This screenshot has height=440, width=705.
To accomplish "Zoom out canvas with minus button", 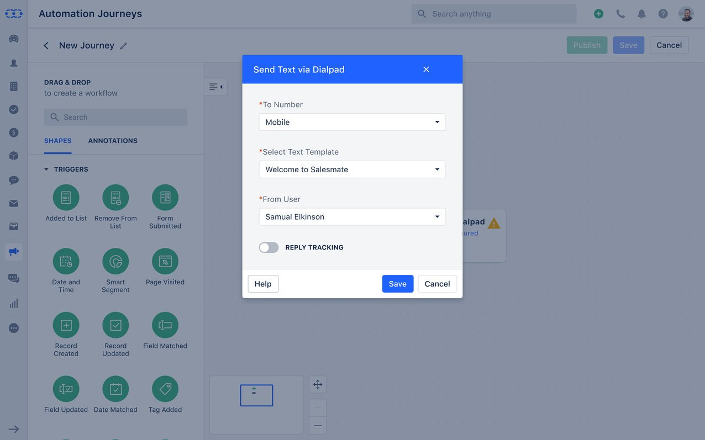I will pyautogui.click(x=318, y=425).
